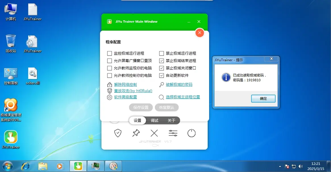Open the Windows Start menu

pos(8,166)
